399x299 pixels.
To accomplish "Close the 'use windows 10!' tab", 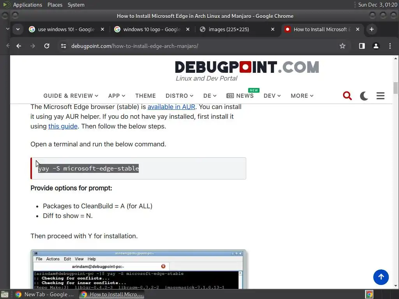I will pos(102,29).
